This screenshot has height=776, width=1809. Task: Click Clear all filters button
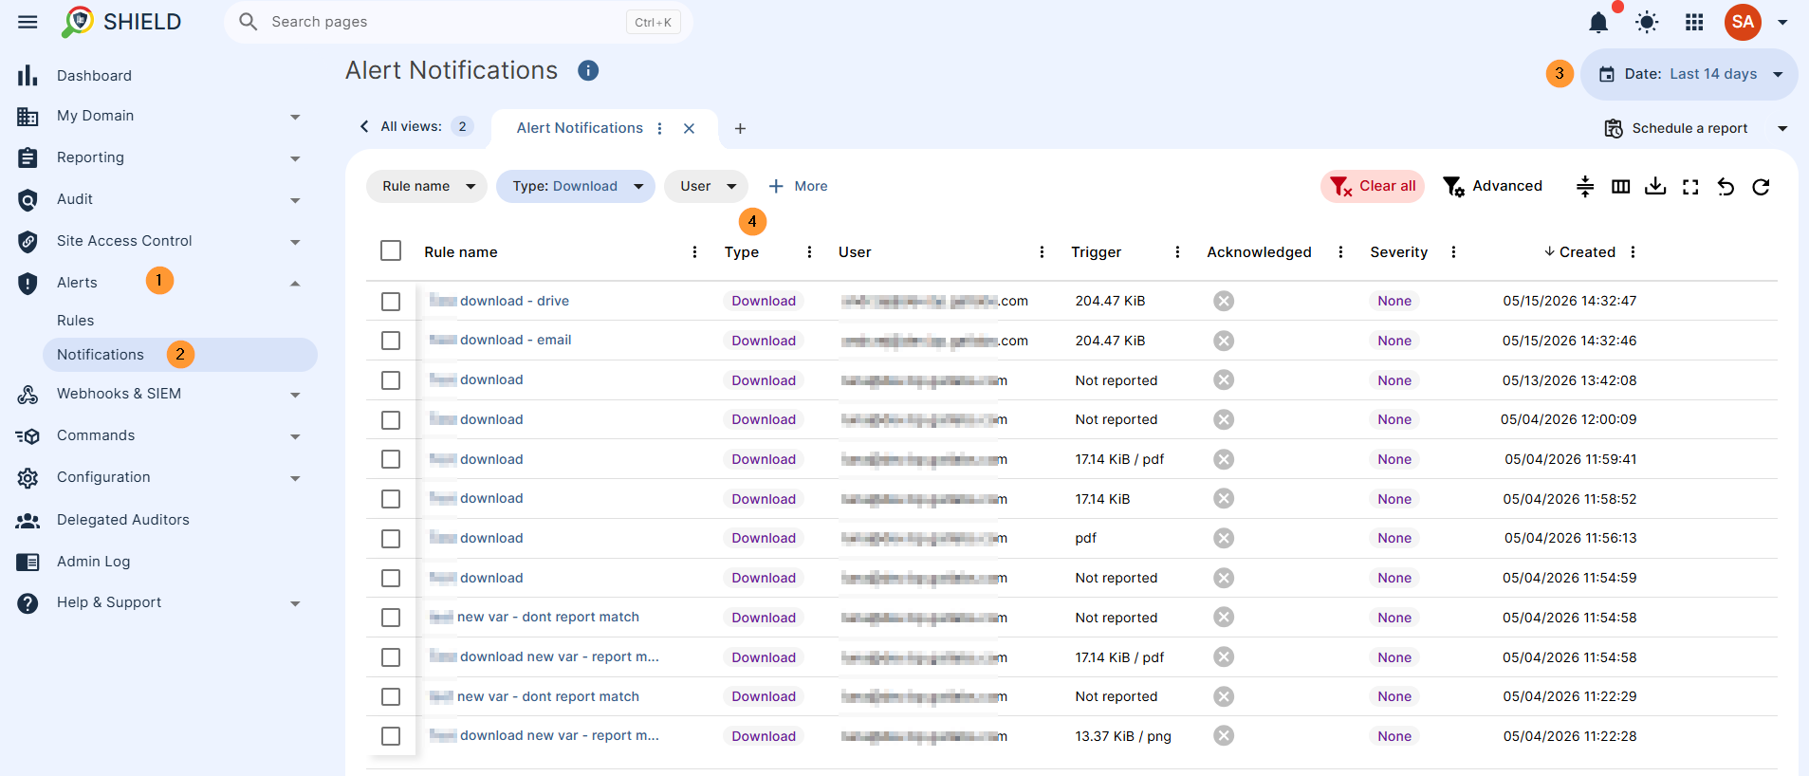1374,187
